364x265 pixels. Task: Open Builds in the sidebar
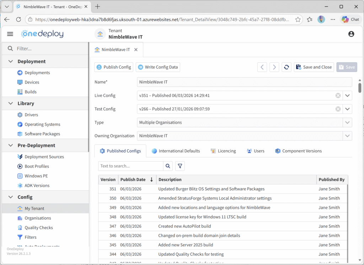[27, 92]
